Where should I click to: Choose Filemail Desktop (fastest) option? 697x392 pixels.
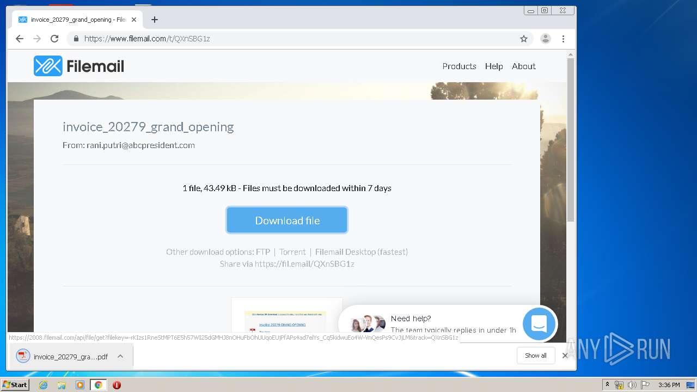click(x=362, y=252)
